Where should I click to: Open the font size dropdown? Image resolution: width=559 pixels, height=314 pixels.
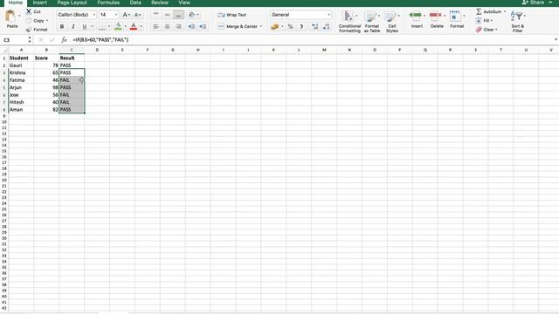point(116,15)
